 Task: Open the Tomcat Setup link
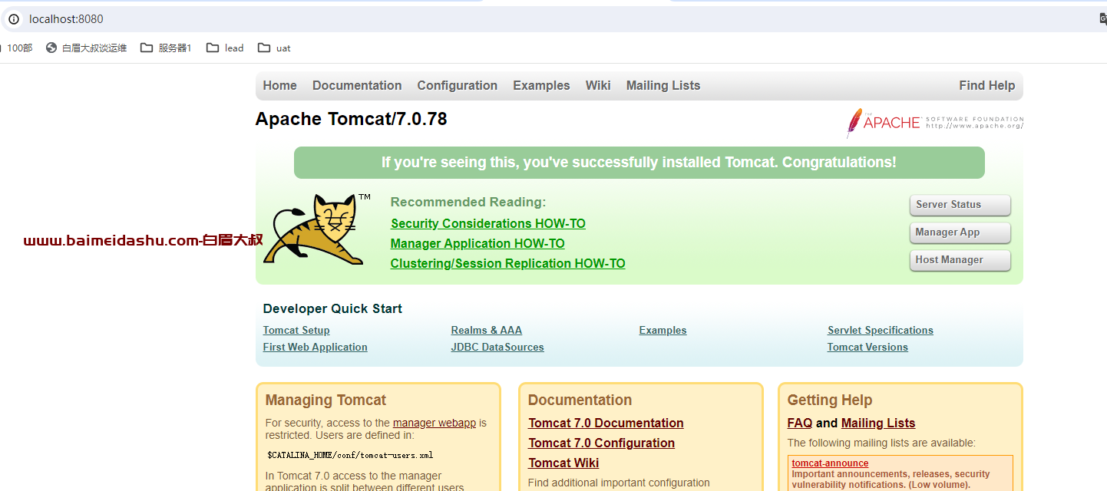click(x=296, y=330)
